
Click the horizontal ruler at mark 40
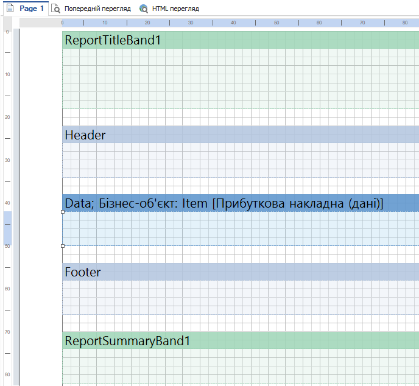tap(234, 23)
